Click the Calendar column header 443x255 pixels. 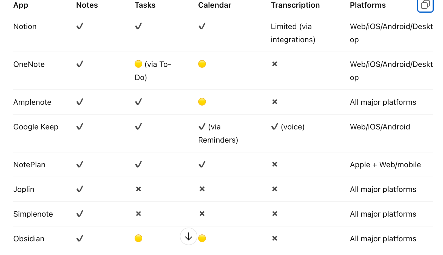[x=215, y=5]
